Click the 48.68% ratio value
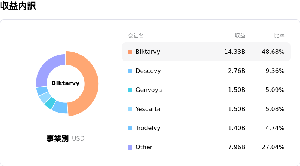Screen dimensions: 300x166 pos(273,52)
